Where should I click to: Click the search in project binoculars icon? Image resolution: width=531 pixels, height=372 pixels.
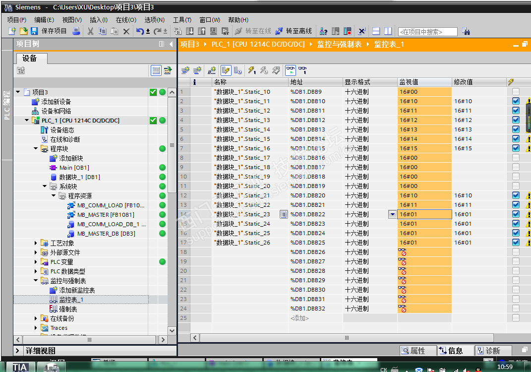coord(466,32)
